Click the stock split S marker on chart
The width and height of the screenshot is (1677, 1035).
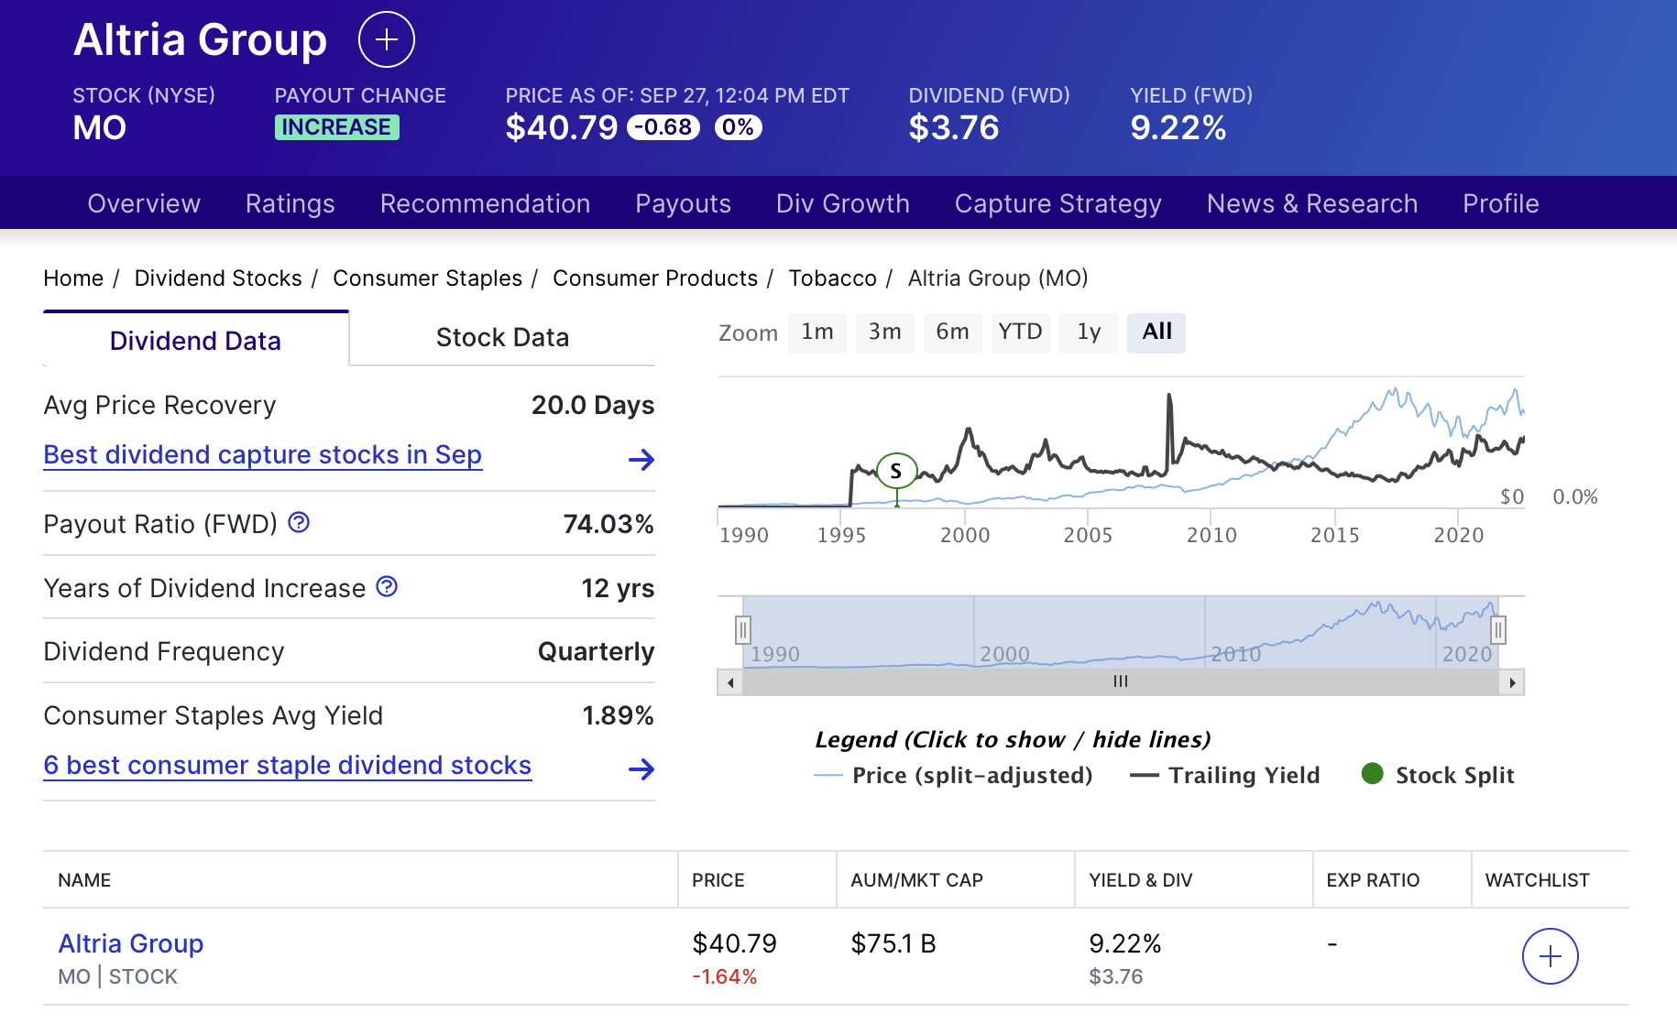pos(896,472)
